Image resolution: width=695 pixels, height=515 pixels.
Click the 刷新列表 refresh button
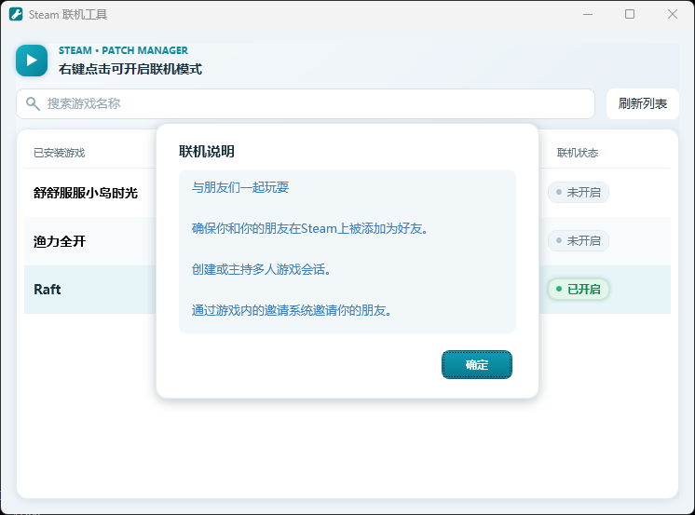(642, 103)
